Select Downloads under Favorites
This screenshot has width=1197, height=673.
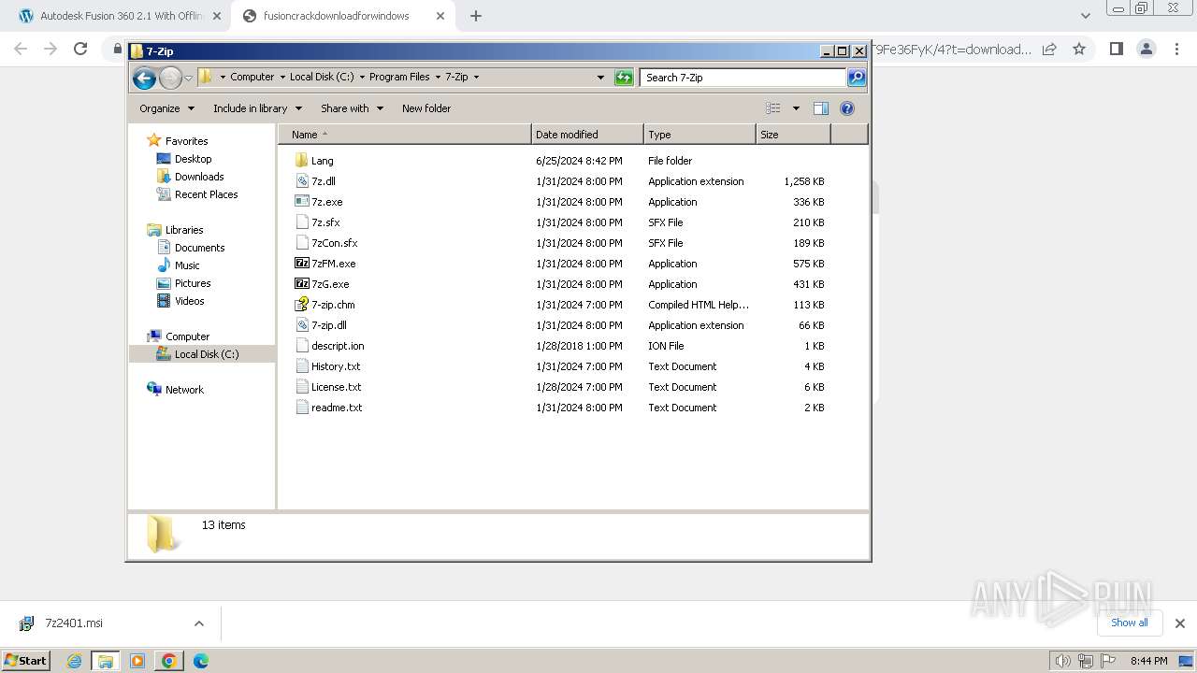pyautogui.click(x=199, y=177)
